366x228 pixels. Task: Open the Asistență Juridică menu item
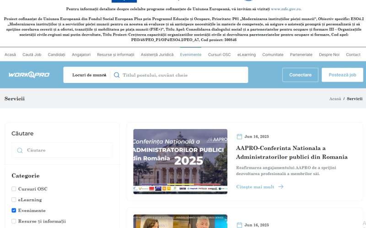157,55
